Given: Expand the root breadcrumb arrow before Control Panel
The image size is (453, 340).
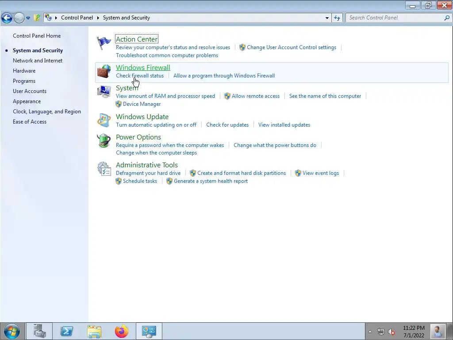Looking at the screenshot, I should [x=56, y=18].
